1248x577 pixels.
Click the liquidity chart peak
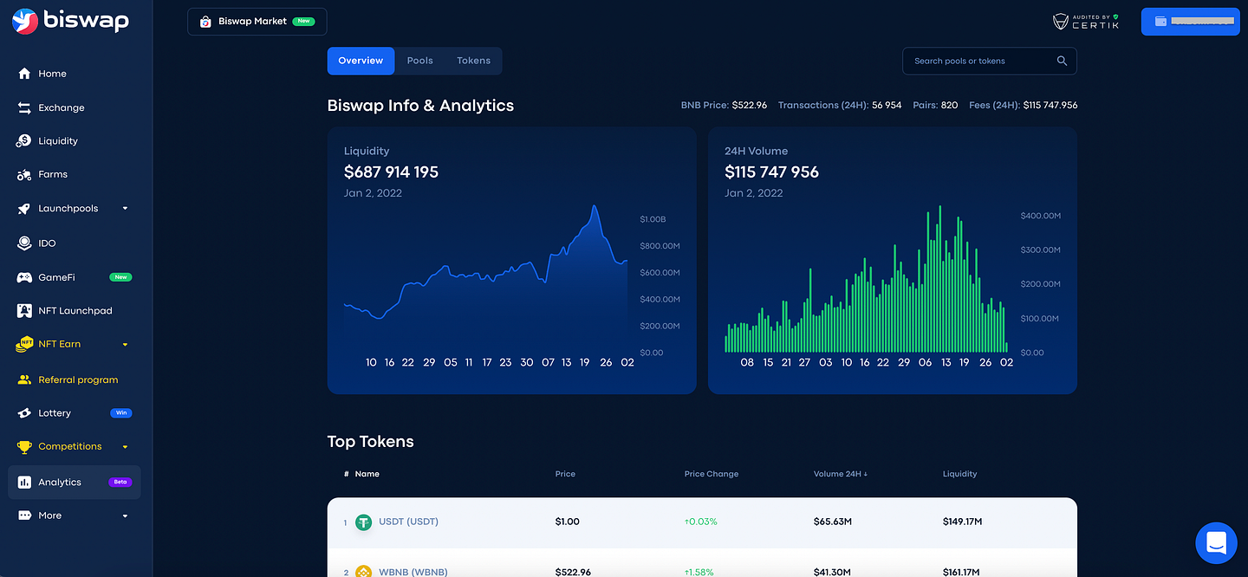coord(595,206)
